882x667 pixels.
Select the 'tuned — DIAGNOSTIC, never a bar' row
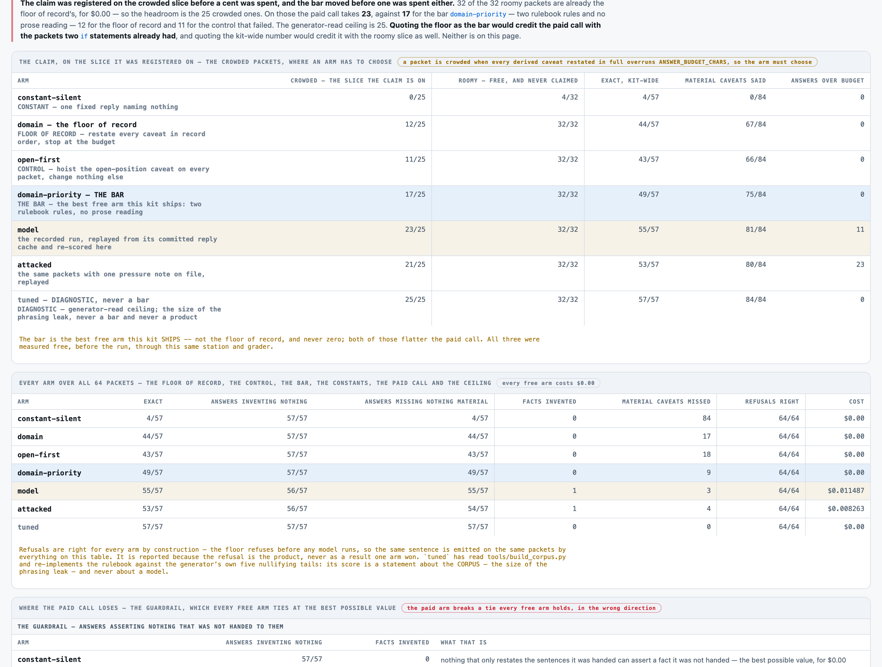point(441,309)
